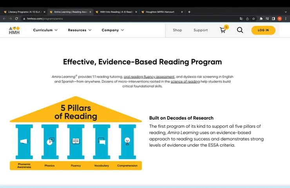Open the science of reading link
Viewport: 290px width, 188px height.
tap(185, 82)
